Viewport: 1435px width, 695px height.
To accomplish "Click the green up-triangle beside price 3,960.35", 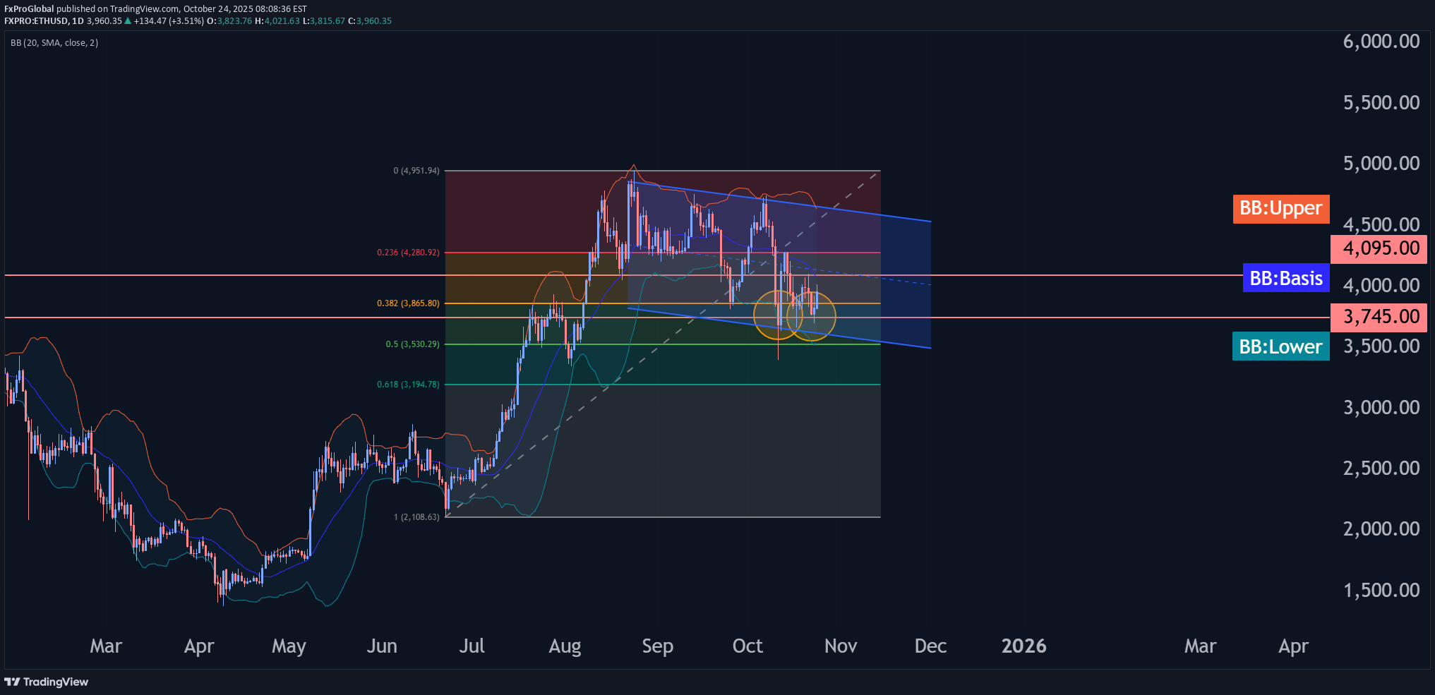I will (x=128, y=21).
